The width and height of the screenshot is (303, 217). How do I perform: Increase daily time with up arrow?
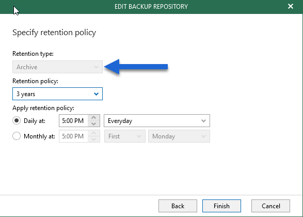pos(94,118)
